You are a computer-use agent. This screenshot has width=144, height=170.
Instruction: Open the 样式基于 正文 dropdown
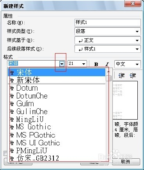108,40
